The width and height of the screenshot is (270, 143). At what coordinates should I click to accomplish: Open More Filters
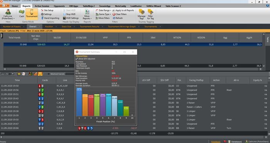[x=103, y=18]
